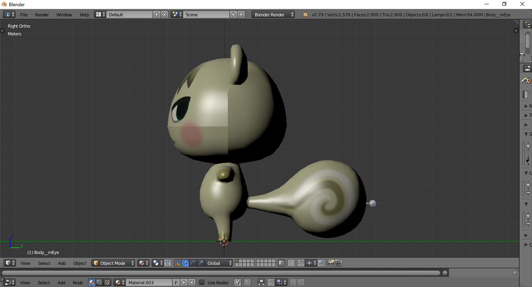
Task: Open snap element type selector in 3D view
Action: [x=311, y=263]
